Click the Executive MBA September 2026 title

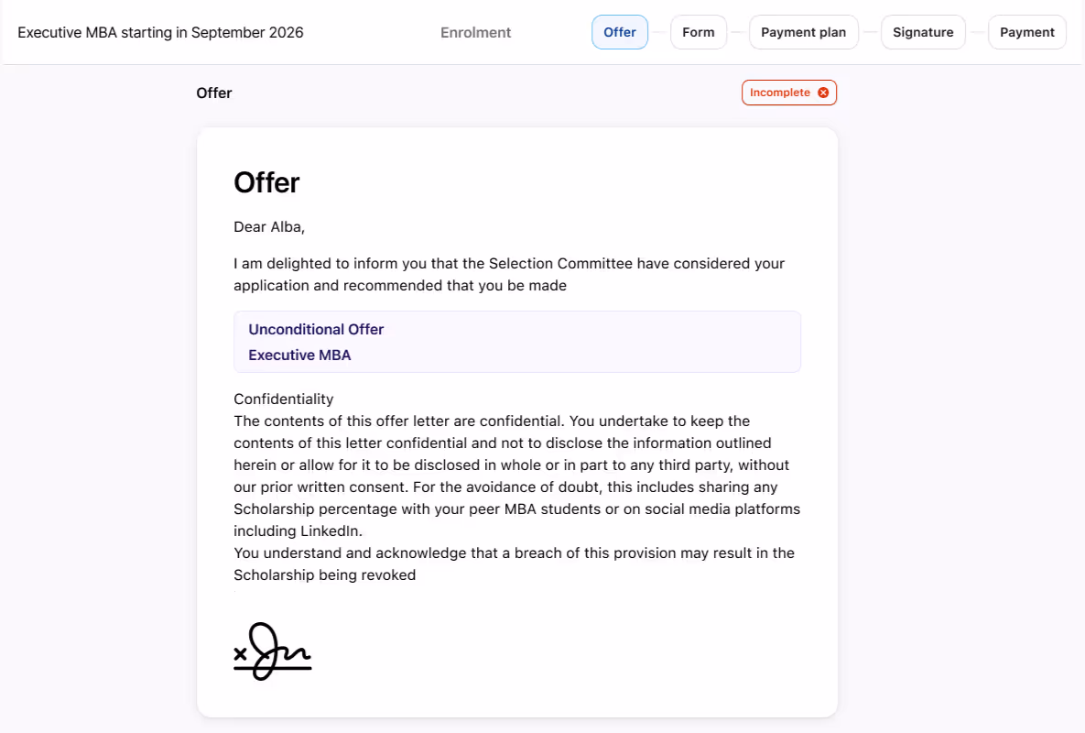pyautogui.click(x=160, y=31)
